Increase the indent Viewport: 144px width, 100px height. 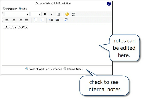(x=51, y=20)
